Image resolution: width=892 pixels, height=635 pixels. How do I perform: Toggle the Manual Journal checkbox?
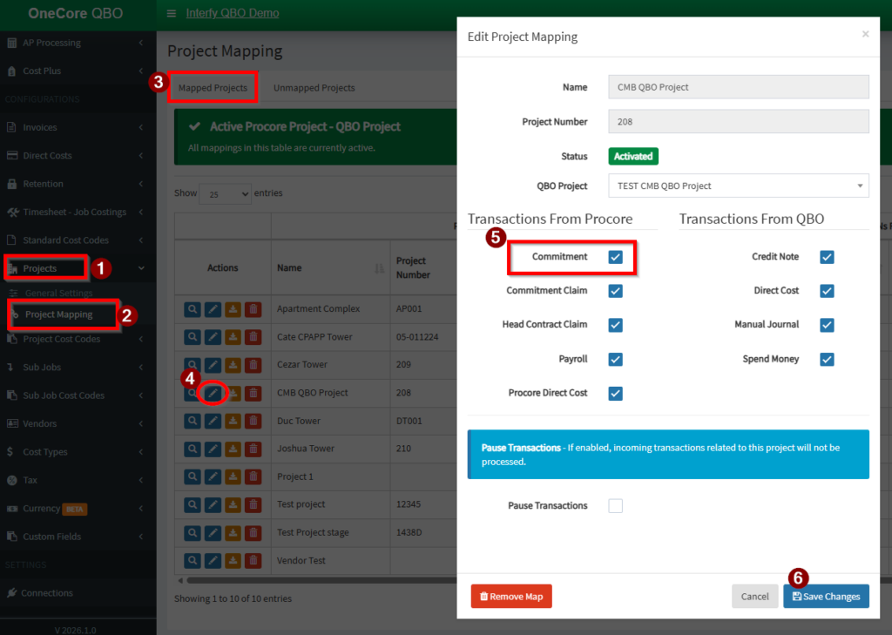pos(827,325)
